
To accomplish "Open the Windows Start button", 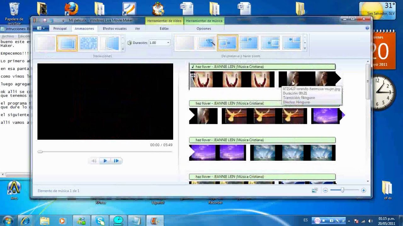I will click(x=8, y=220).
